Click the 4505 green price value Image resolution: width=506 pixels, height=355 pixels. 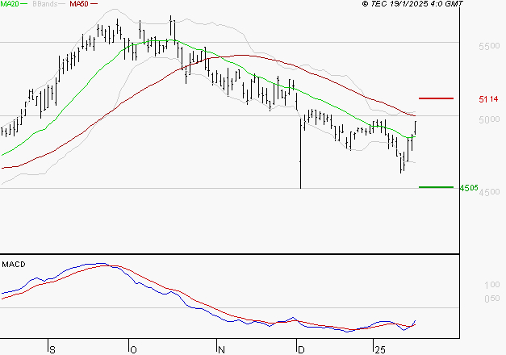[469, 188]
